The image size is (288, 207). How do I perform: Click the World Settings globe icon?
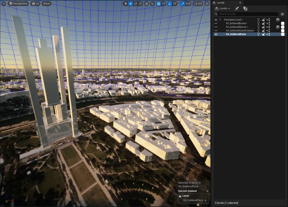click(x=245, y=8)
